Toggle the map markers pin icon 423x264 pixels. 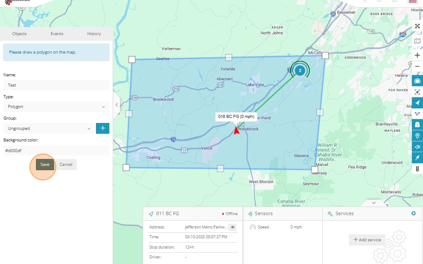point(417,136)
